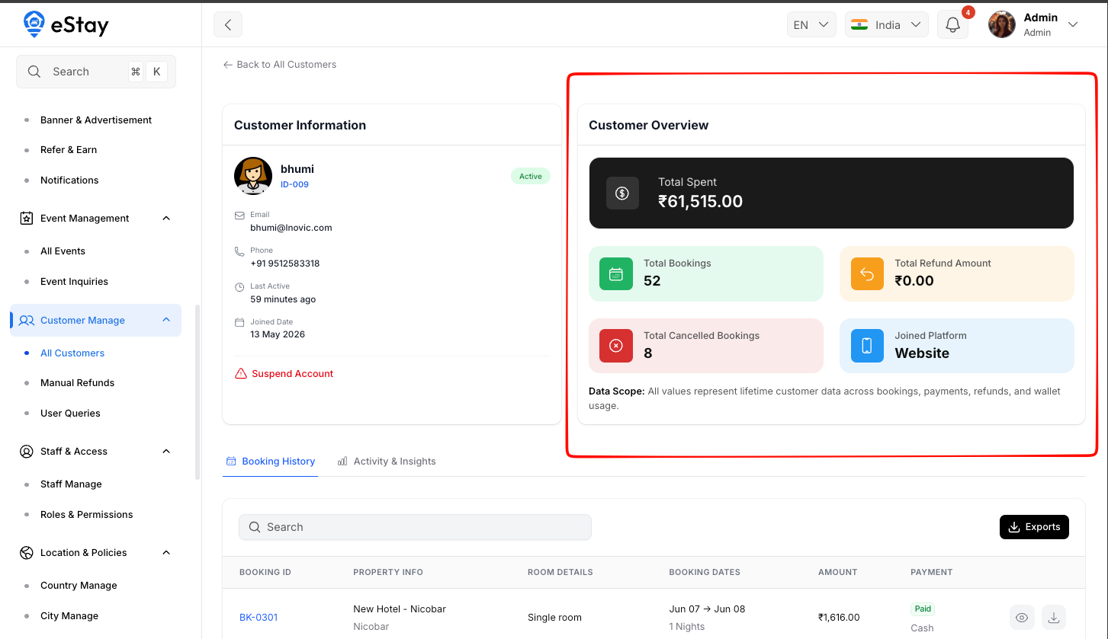Click the AMOUNT column header
Viewport: 1108px width, 639px height.
(837, 572)
